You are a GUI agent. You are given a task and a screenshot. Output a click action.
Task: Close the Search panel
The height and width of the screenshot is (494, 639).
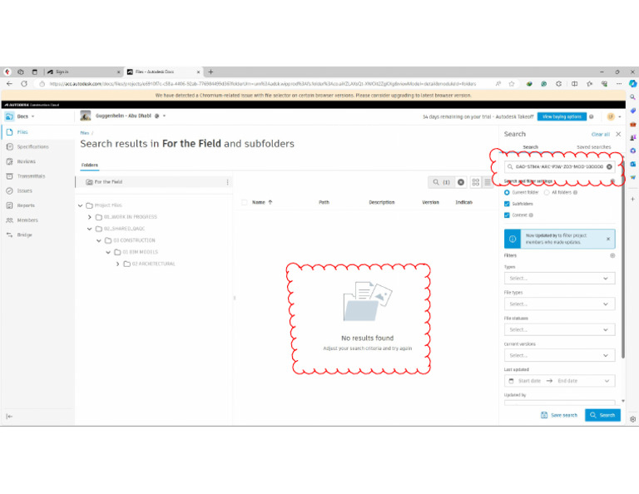(618, 134)
